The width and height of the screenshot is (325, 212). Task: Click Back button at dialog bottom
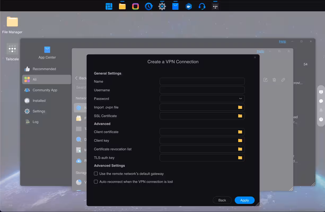point(222,200)
